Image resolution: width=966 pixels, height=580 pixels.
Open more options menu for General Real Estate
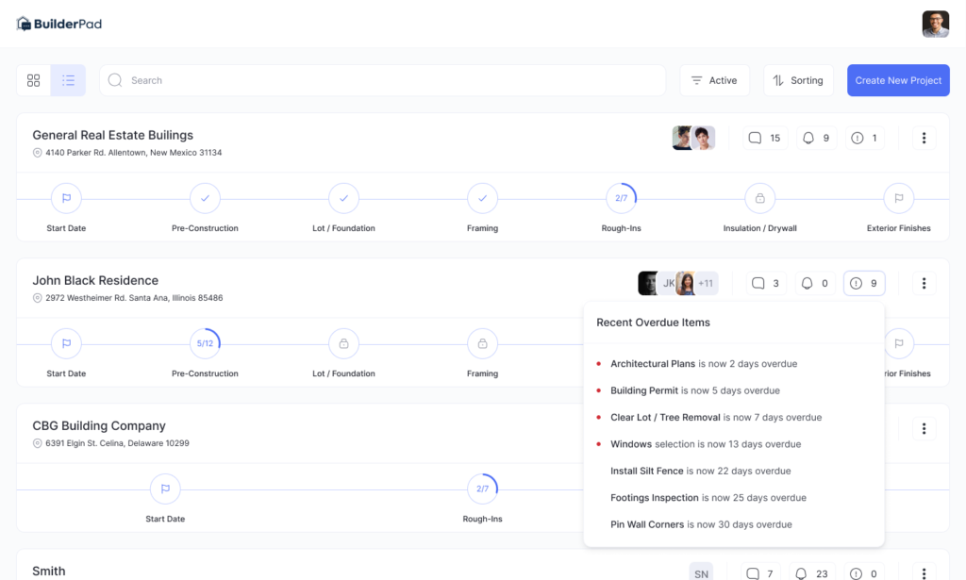tap(924, 138)
